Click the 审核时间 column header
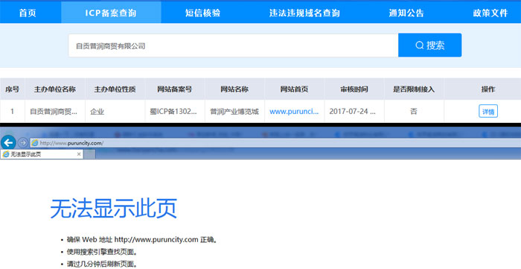Image resolution: width=521 pixels, height=269 pixels. click(x=354, y=89)
